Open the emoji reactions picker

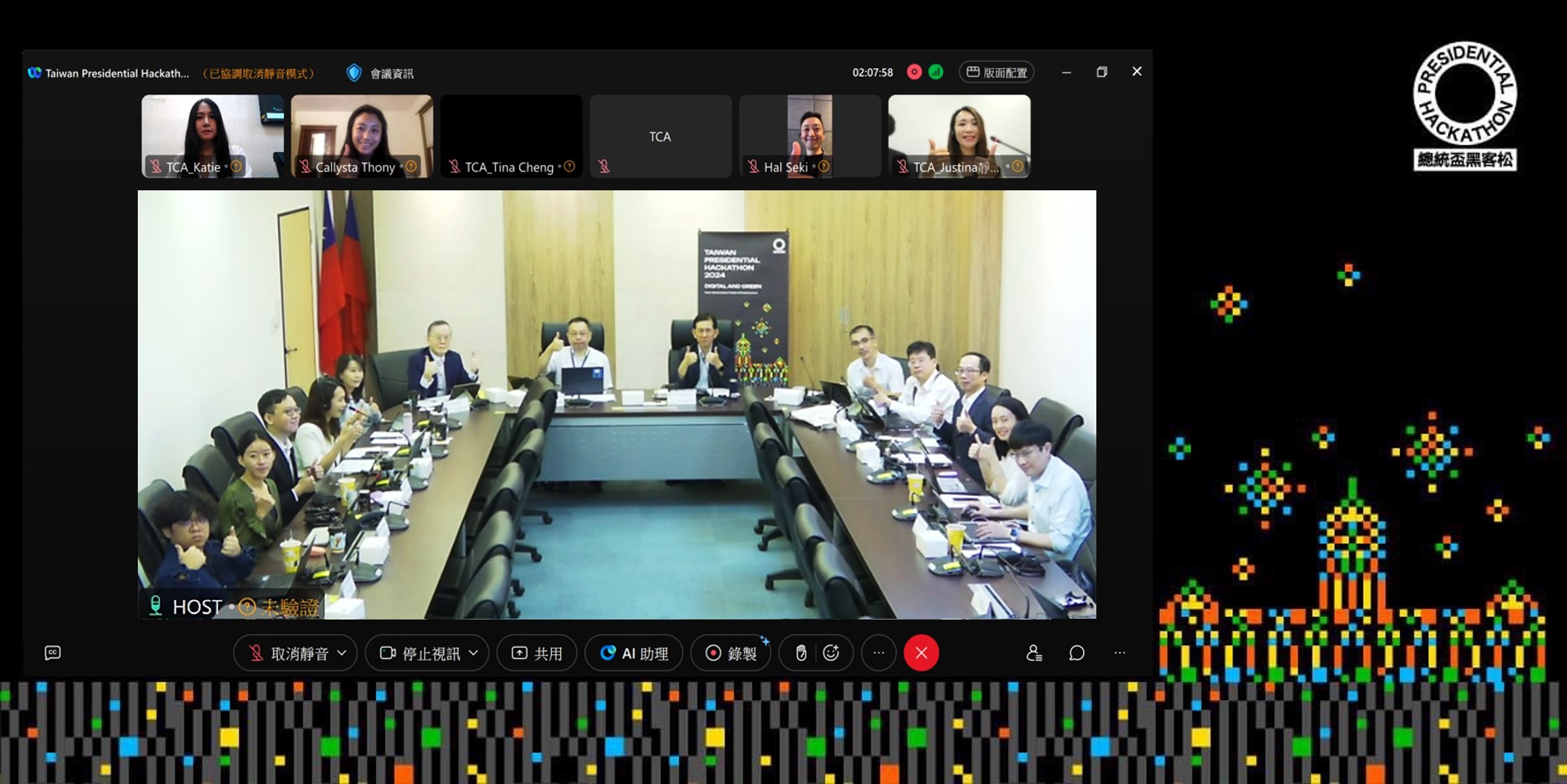click(831, 653)
